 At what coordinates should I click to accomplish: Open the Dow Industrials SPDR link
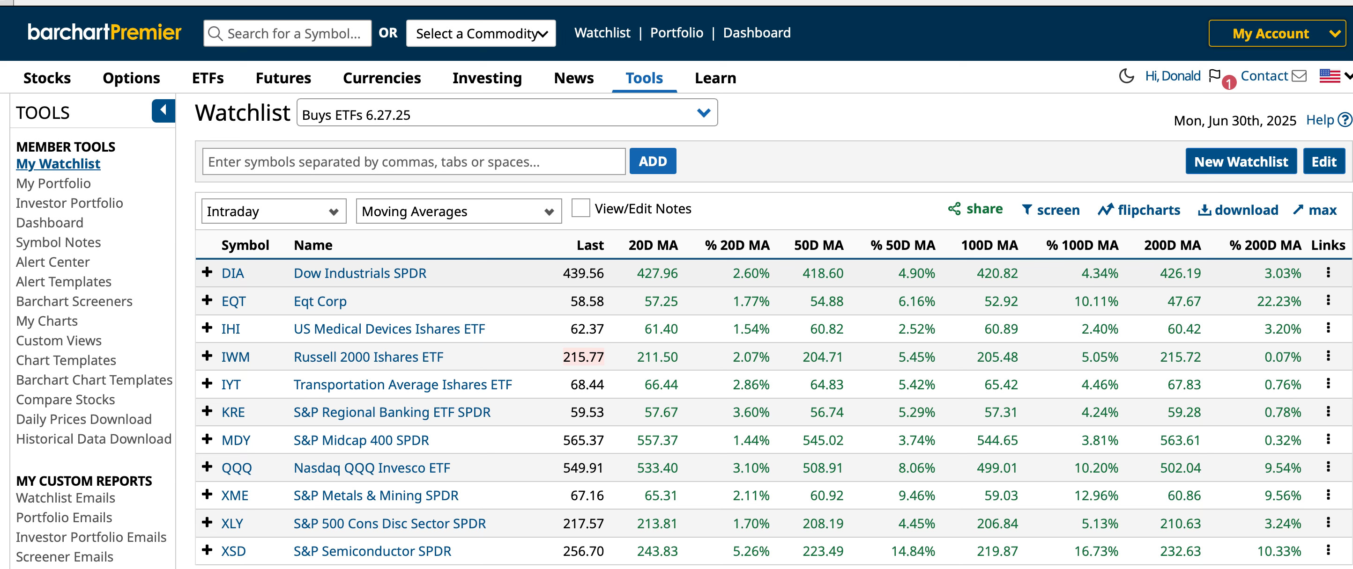point(360,273)
